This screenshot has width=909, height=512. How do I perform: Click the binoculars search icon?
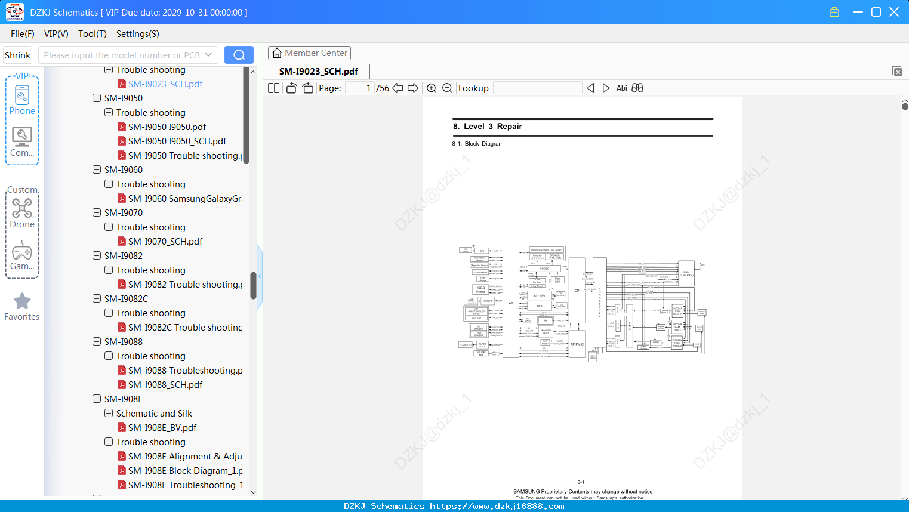click(637, 88)
